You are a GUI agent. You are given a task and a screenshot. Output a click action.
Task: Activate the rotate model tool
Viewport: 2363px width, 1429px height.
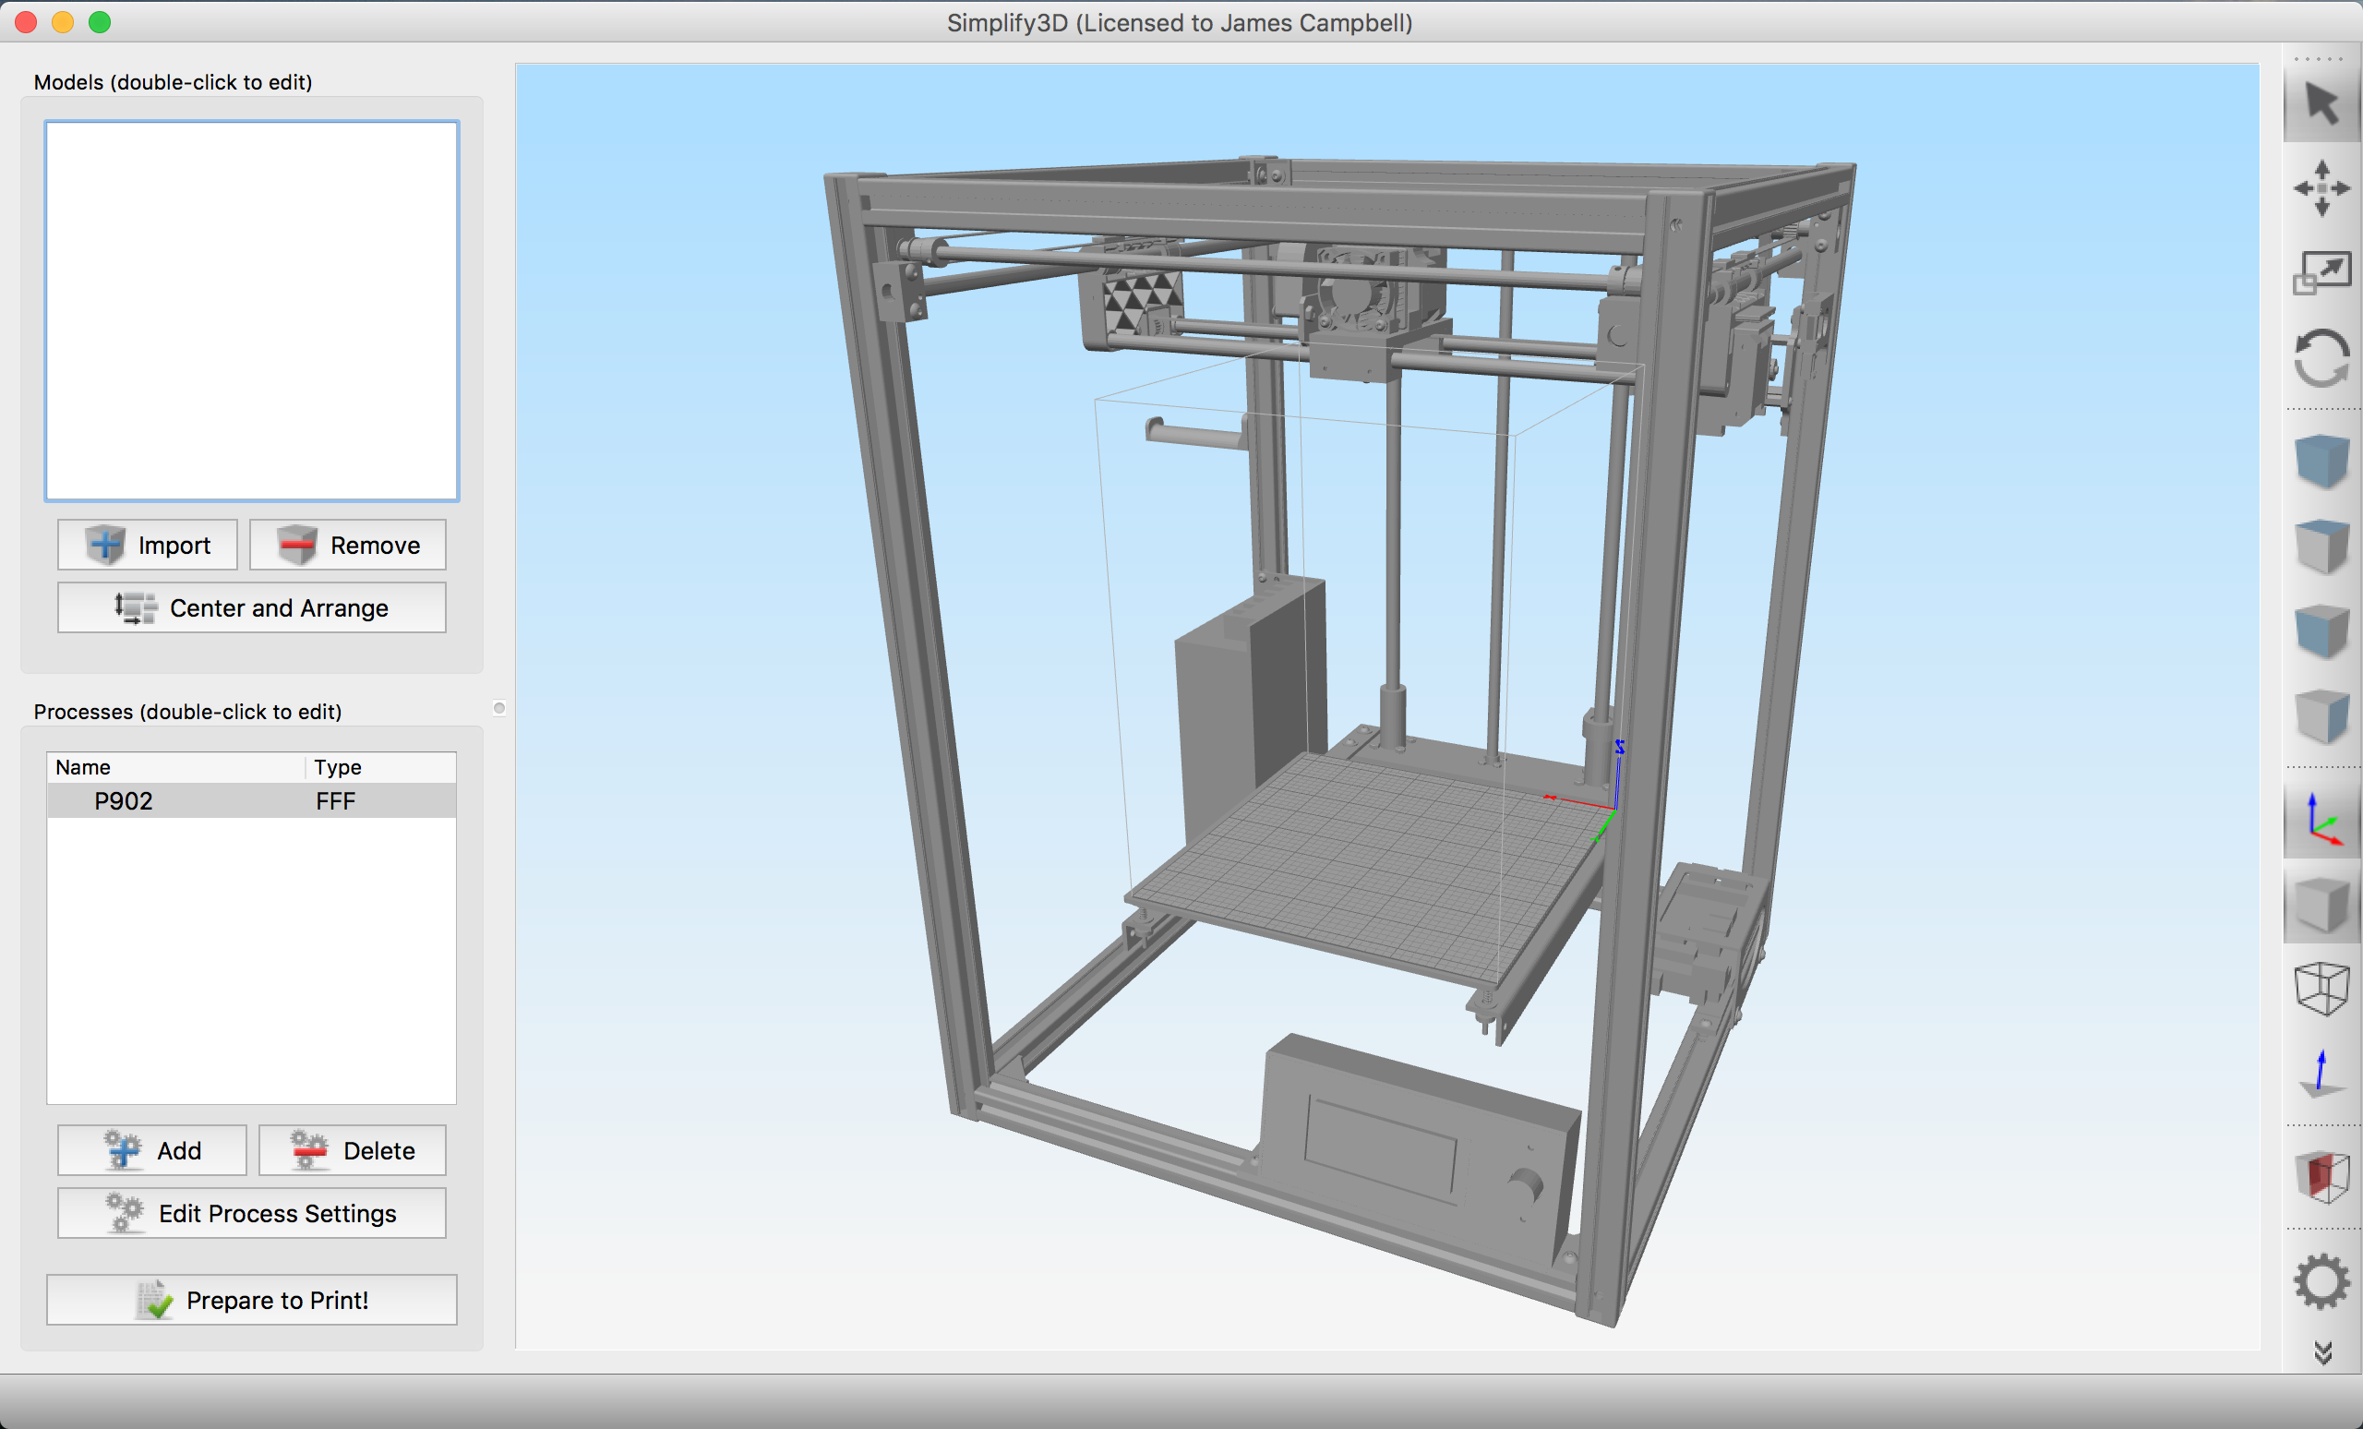pos(2321,359)
